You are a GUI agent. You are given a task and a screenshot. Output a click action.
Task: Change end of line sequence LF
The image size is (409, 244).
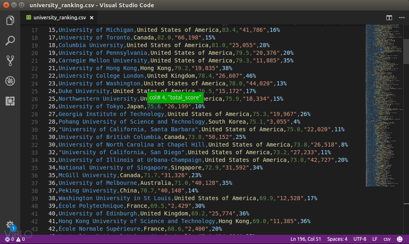point(375,239)
